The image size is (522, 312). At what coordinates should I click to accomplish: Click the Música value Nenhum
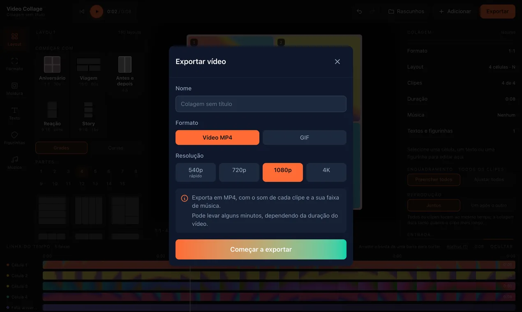click(506, 115)
